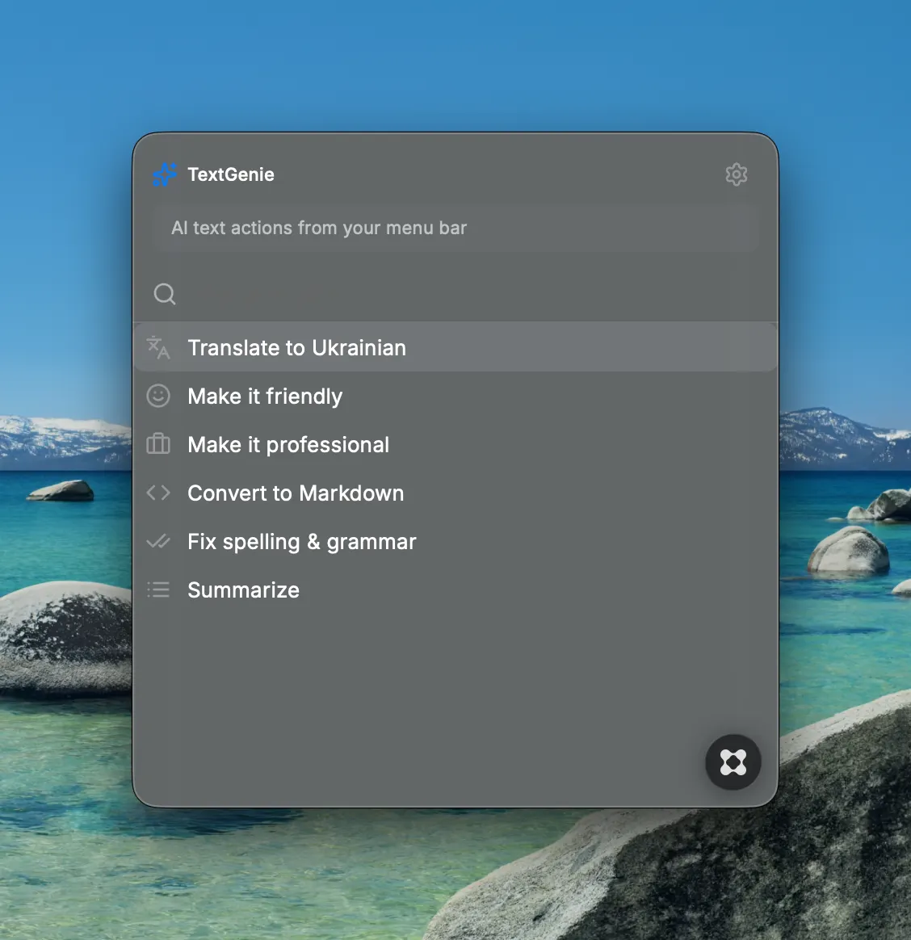Click the list lines icon beside Summarize
The image size is (911, 940).
pyautogui.click(x=158, y=590)
